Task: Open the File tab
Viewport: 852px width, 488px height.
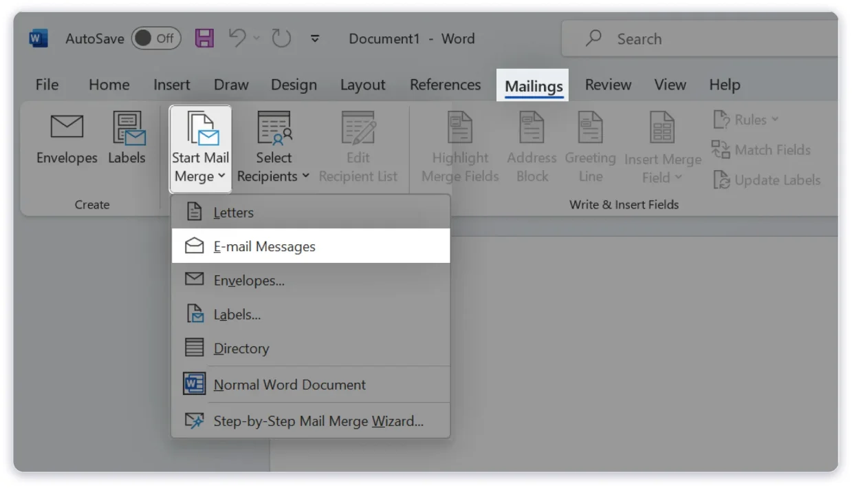Action: coord(47,85)
